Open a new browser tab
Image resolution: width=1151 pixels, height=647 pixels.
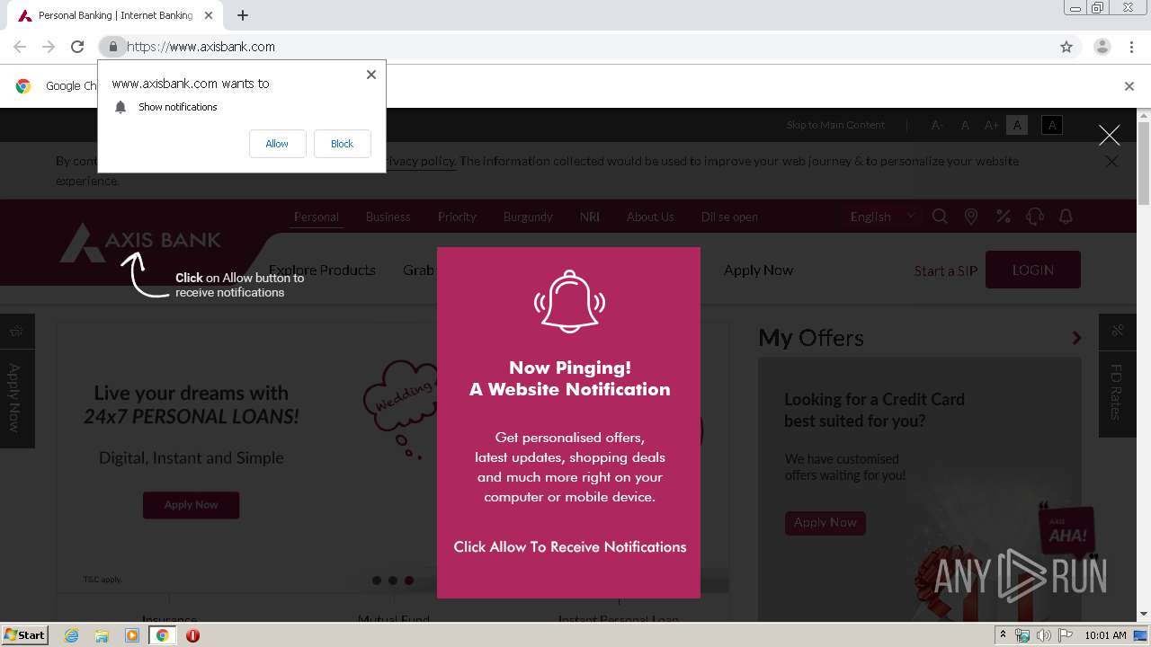(x=243, y=15)
